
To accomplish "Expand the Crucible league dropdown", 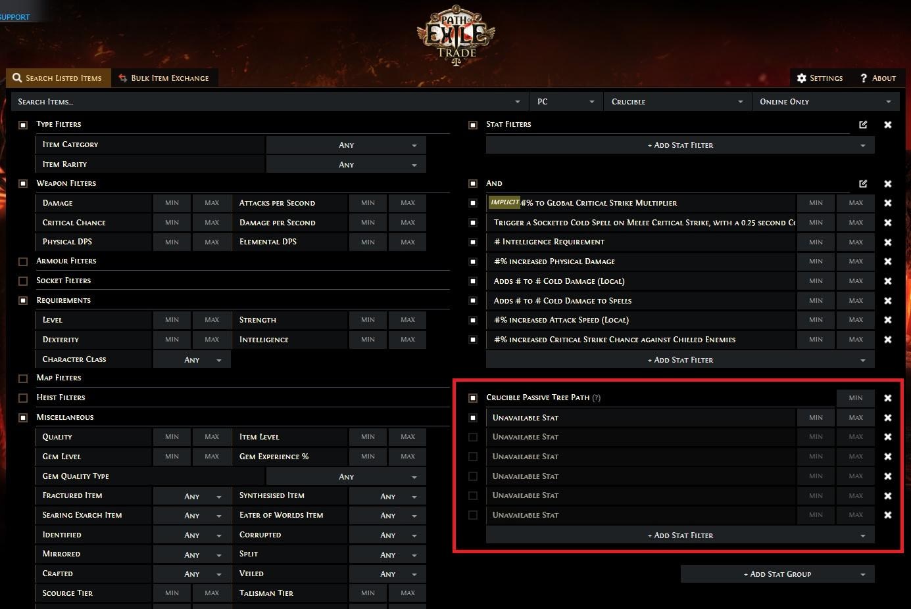I will [x=676, y=102].
